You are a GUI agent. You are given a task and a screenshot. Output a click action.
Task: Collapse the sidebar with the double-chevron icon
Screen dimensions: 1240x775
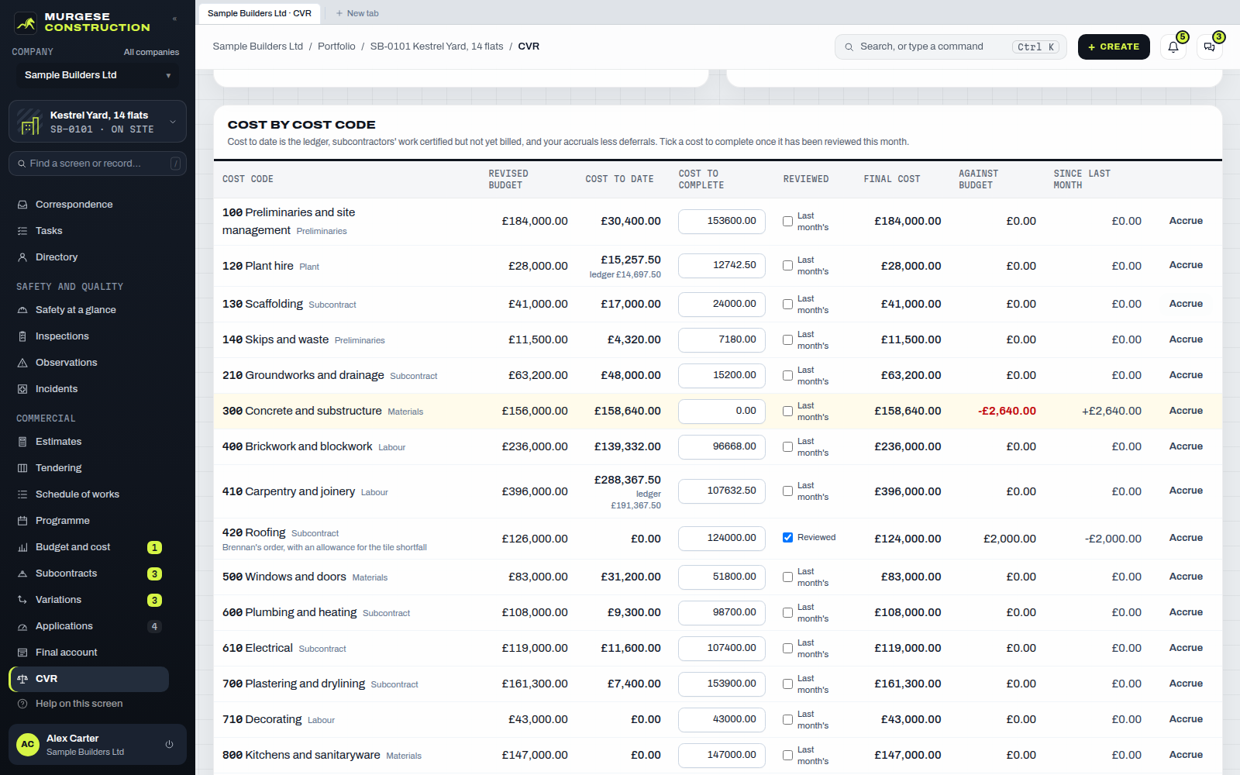(174, 19)
